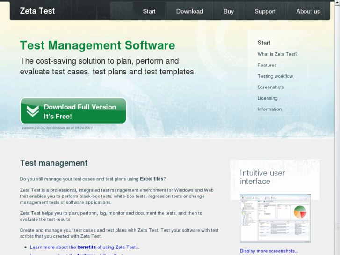Follow the 'Display more screenshots...' link
The height and width of the screenshot is (255, 340).
coord(269,251)
